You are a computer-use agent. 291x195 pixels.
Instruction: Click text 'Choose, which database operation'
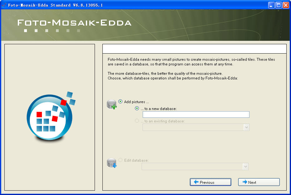[x=137, y=78]
